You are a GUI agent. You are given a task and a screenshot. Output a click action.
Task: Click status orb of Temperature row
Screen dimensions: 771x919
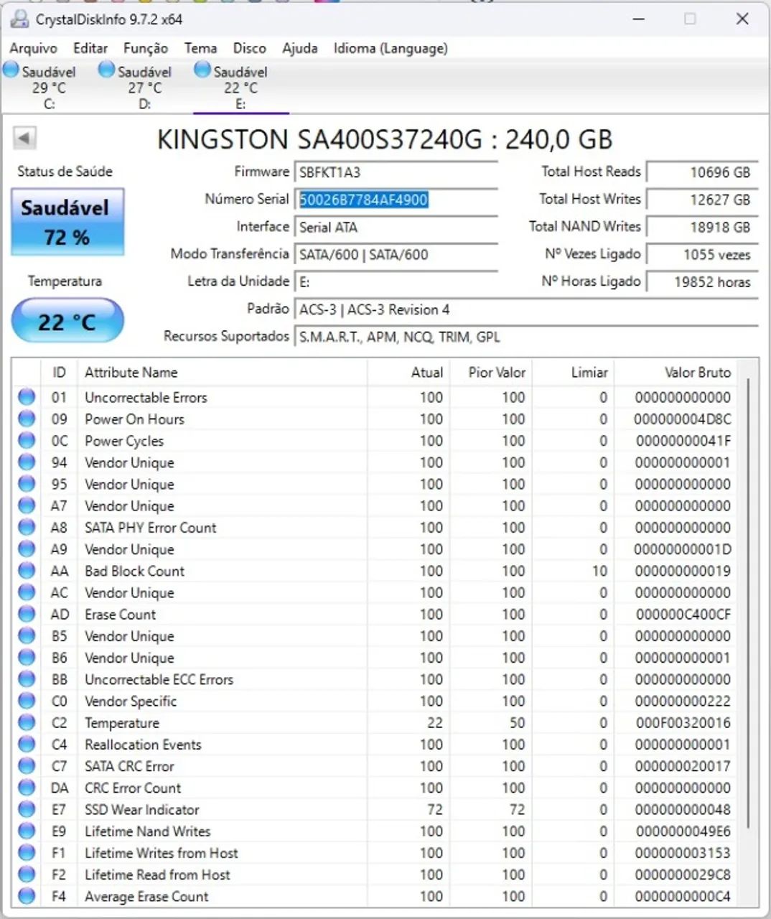27,722
